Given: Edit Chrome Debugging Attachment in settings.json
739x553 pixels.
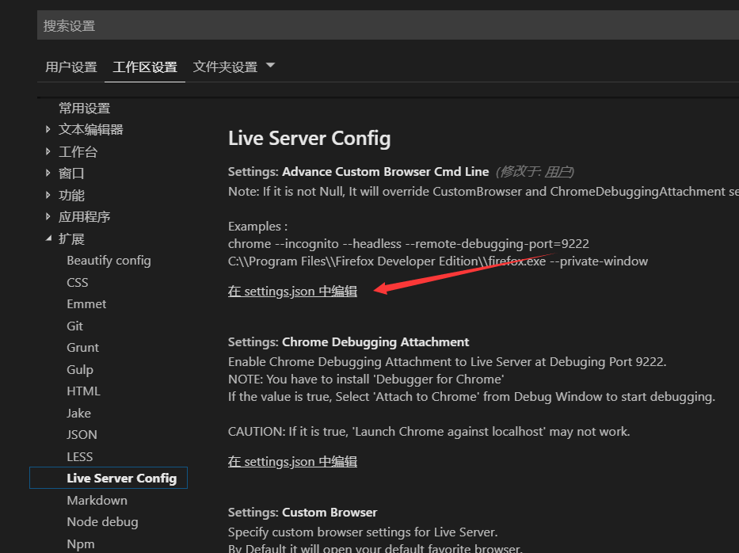Looking at the screenshot, I should point(293,462).
